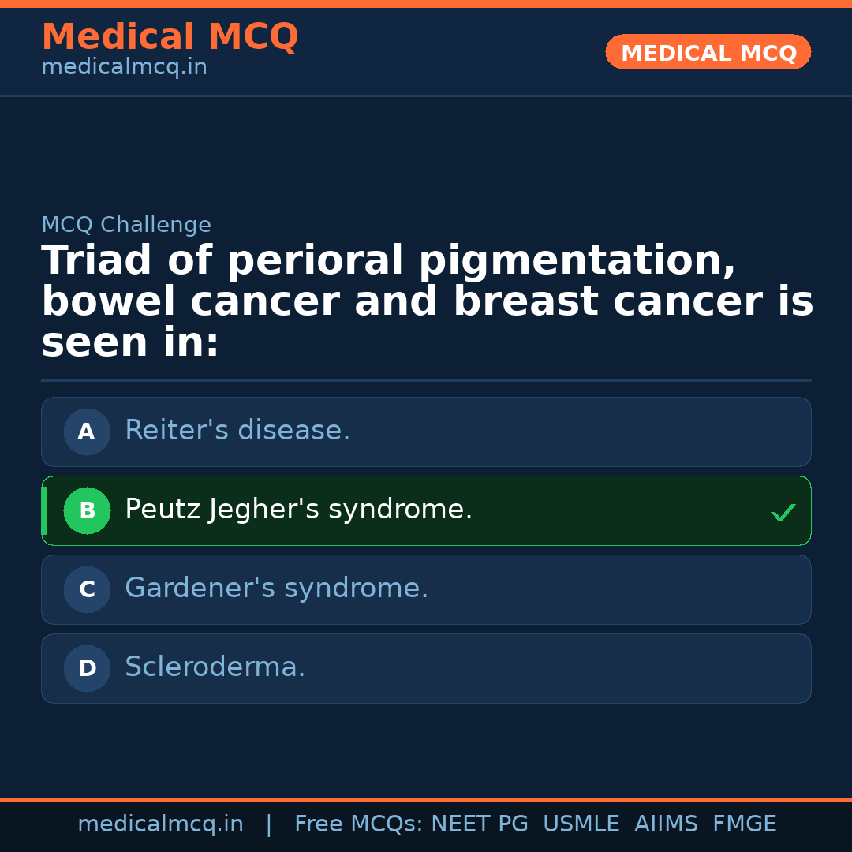Select the Reiter's disease answer text

(237, 431)
